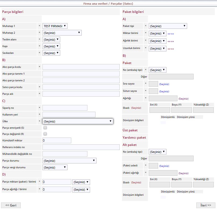
Task: Open the Parça vergi durumu dropdown
Action: 55,167
